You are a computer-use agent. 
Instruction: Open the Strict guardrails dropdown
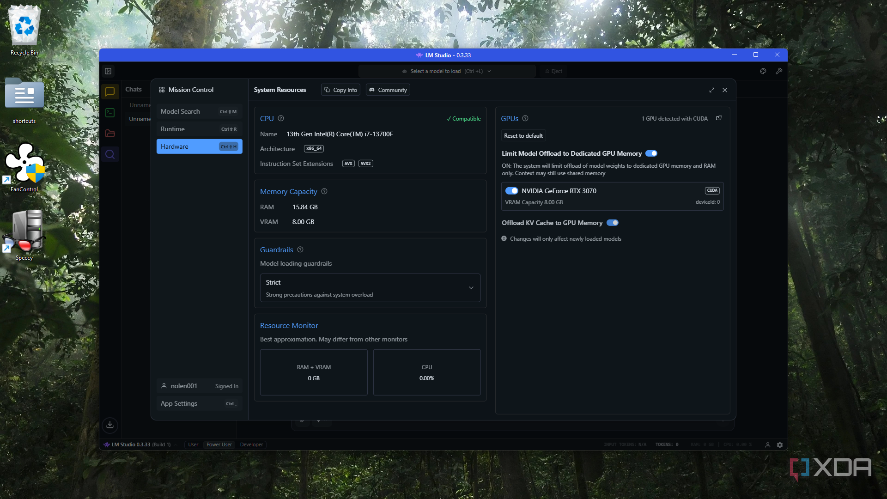pos(371,288)
